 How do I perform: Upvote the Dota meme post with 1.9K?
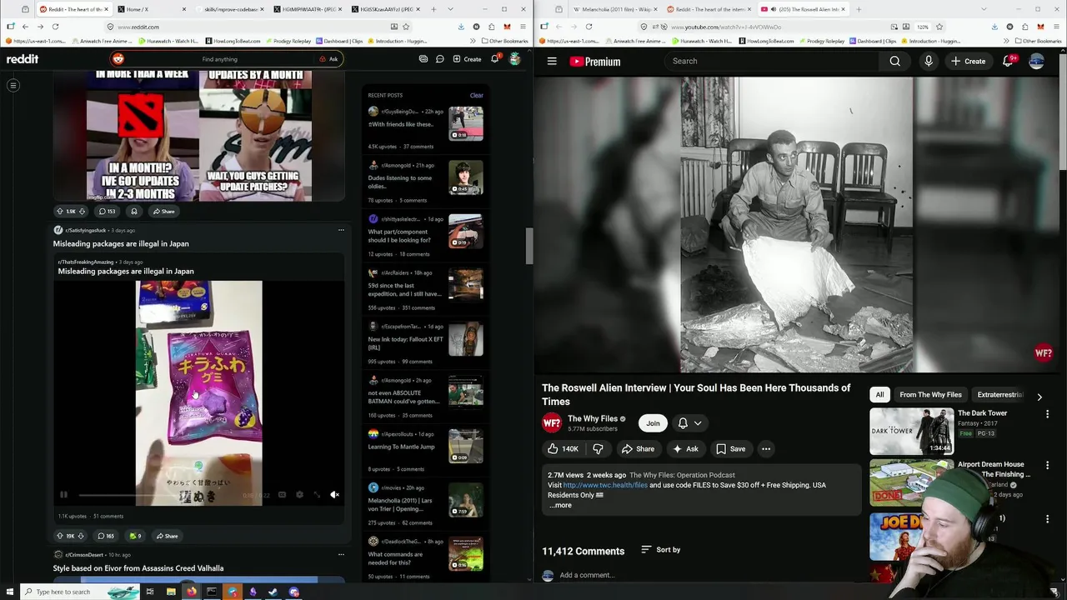tap(59, 212)
